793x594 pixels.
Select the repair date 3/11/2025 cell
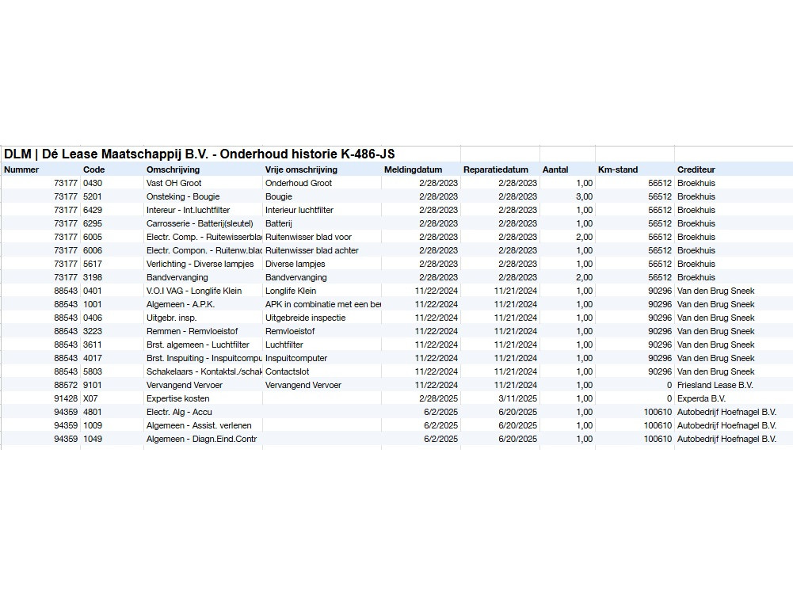tap(516, 398)
